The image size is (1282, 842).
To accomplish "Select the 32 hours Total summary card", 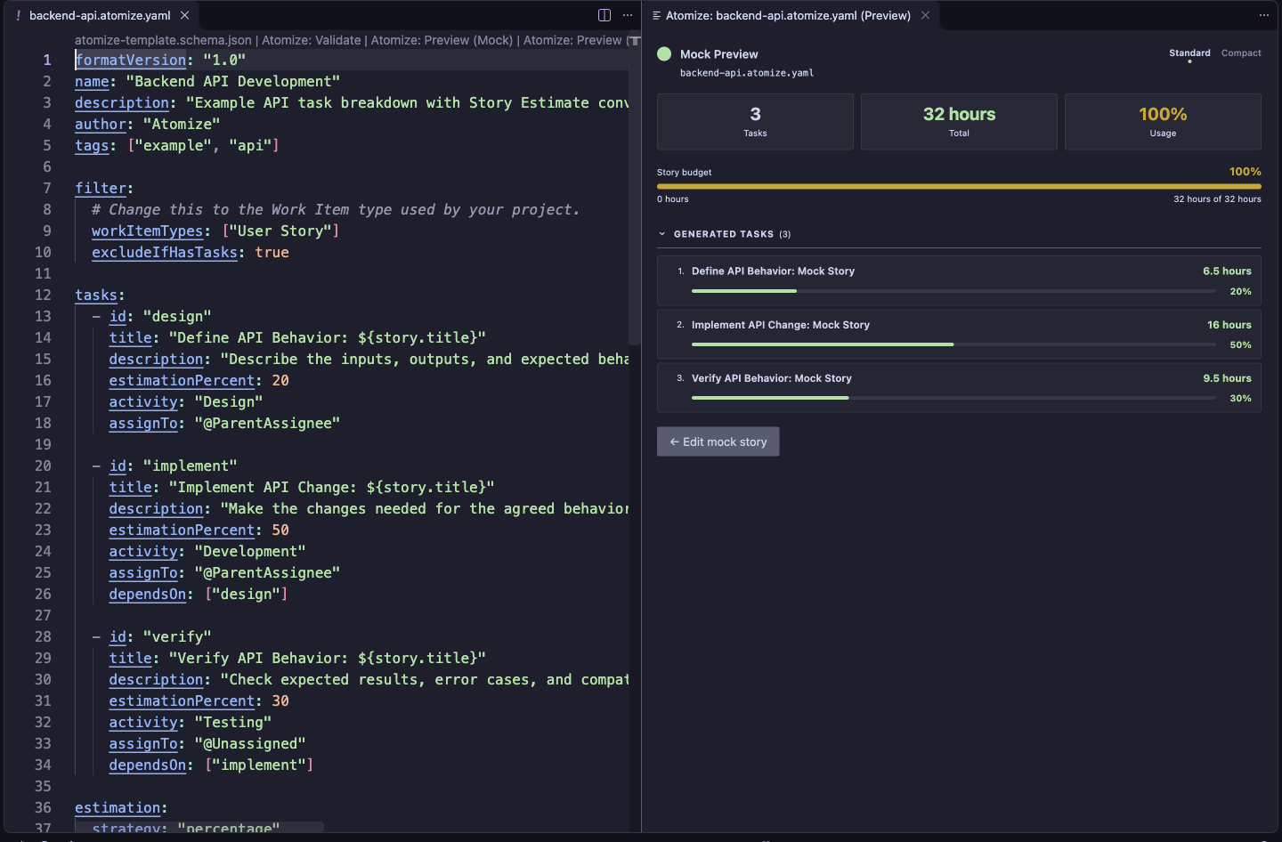I will click(x=959, y=121).
